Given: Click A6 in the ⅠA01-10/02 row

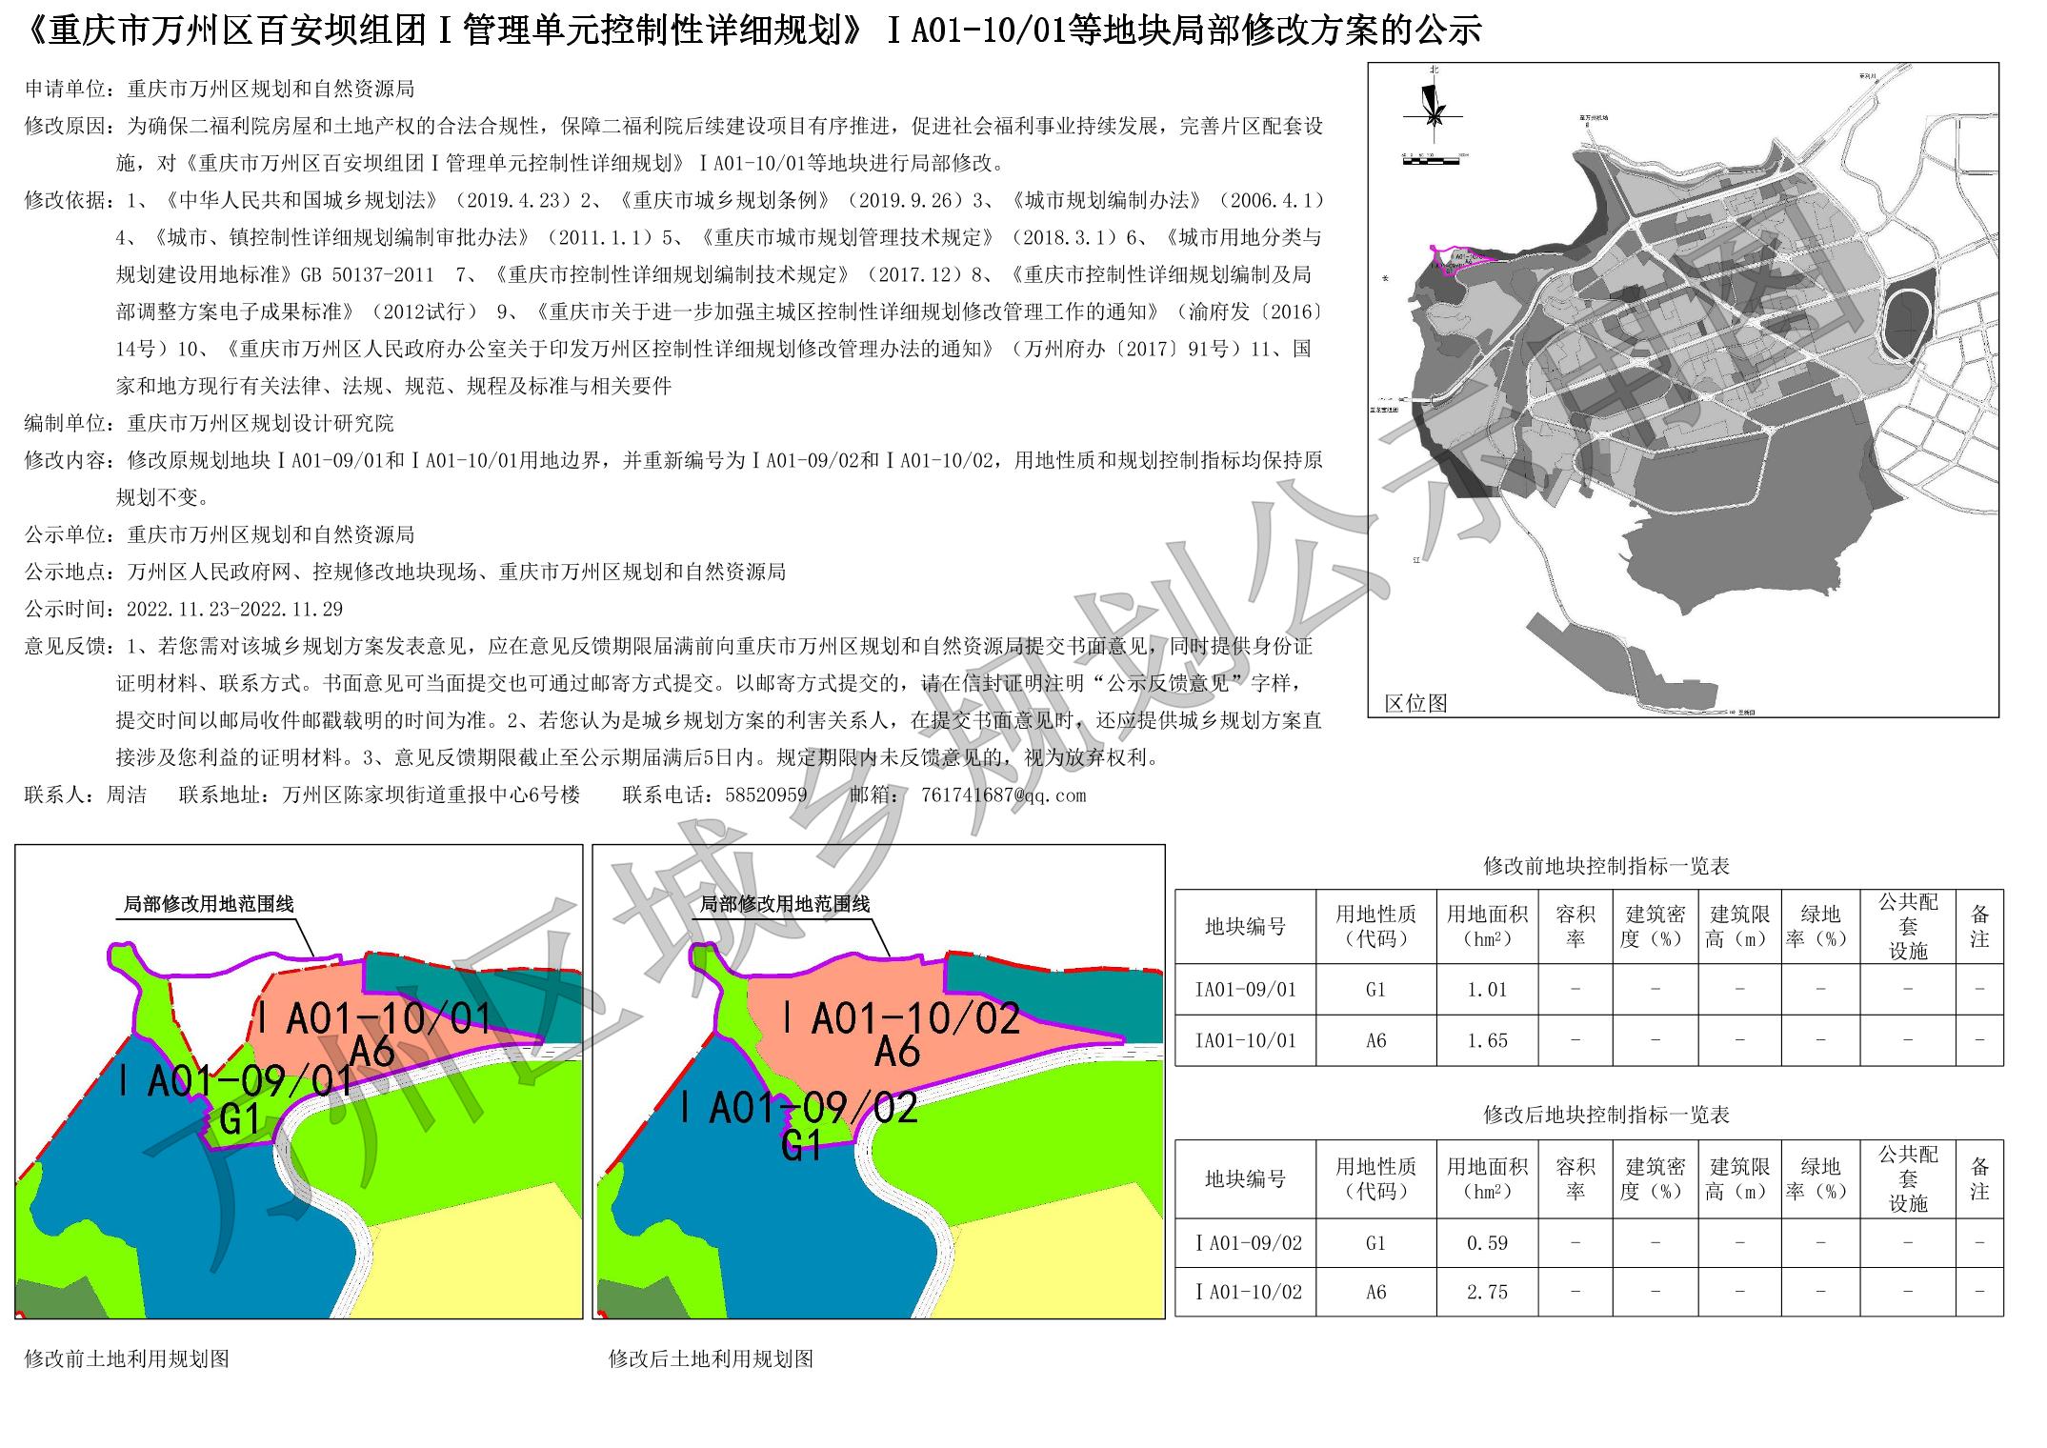Looking at the screenshot, I should (1375, 1292).
